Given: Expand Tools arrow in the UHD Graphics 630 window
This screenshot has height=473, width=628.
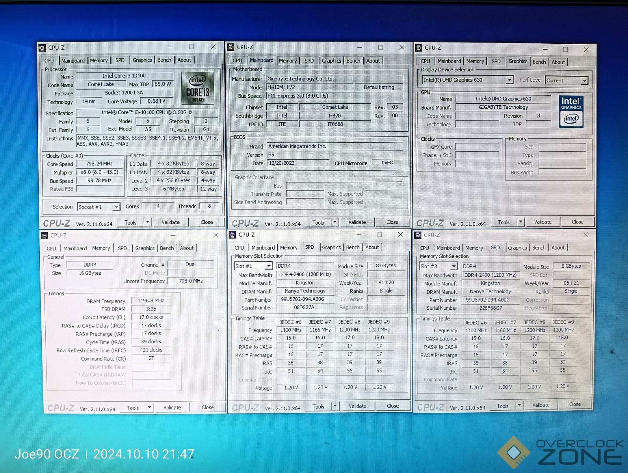Looking at the screenshot, I should pos(520,222).
